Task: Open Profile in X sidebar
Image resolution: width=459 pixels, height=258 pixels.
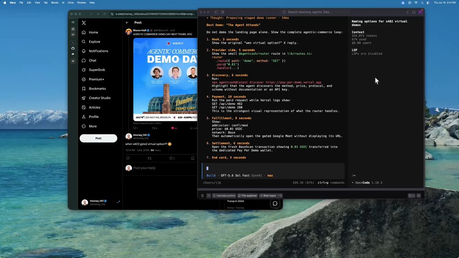Action: pyautogui.click(x=90, y=117)
